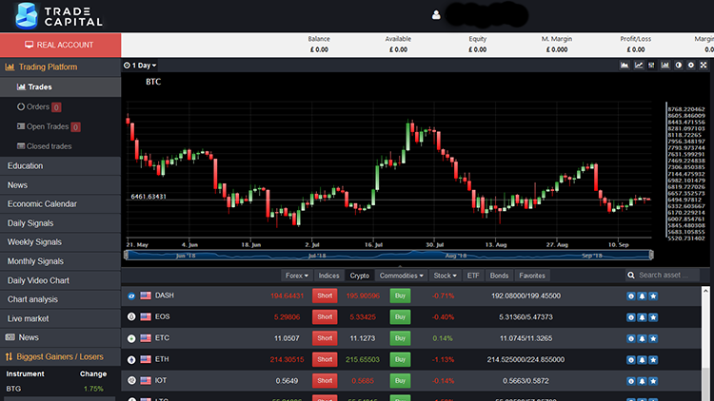Expand Biggest Gainers / Losers panel

pyautogui.click(x=61, y=357)
